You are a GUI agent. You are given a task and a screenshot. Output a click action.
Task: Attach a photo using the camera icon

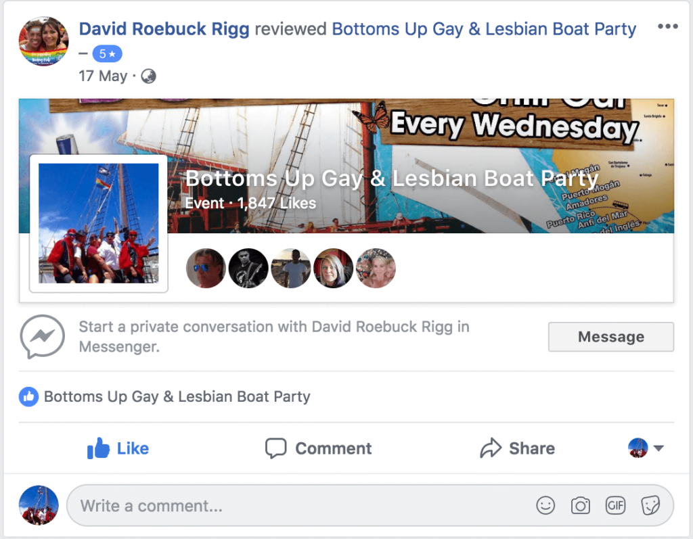pyautogui.click(x=580, y=505)
